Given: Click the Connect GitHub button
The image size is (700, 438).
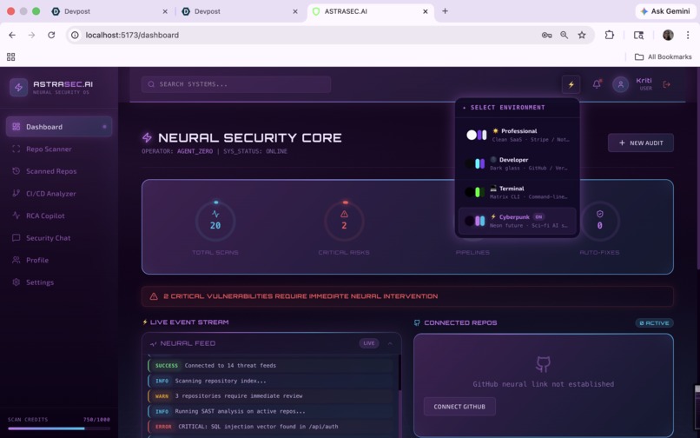Looking at the screenshot, I should click(459, 407).
